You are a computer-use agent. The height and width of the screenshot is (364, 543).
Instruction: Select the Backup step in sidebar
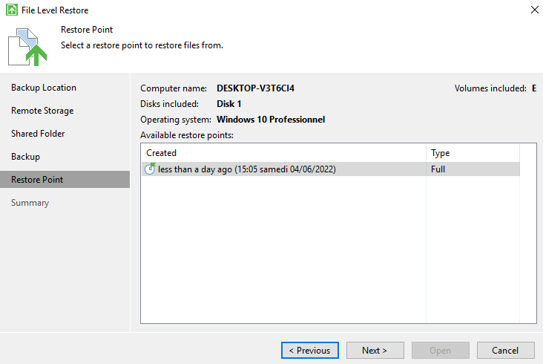[x=25, y=157]
